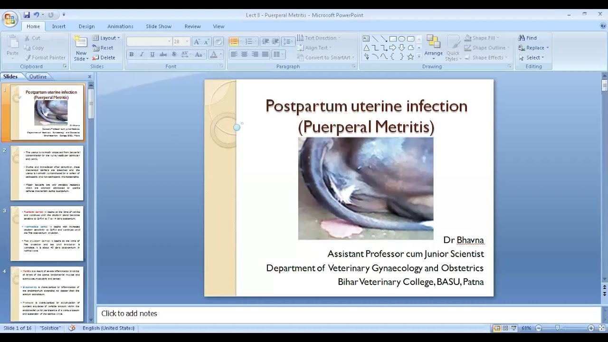Click the Save icon in Quick Access toolbar
Viewport: 608px width, 342px height.
(x=27, y=15)
